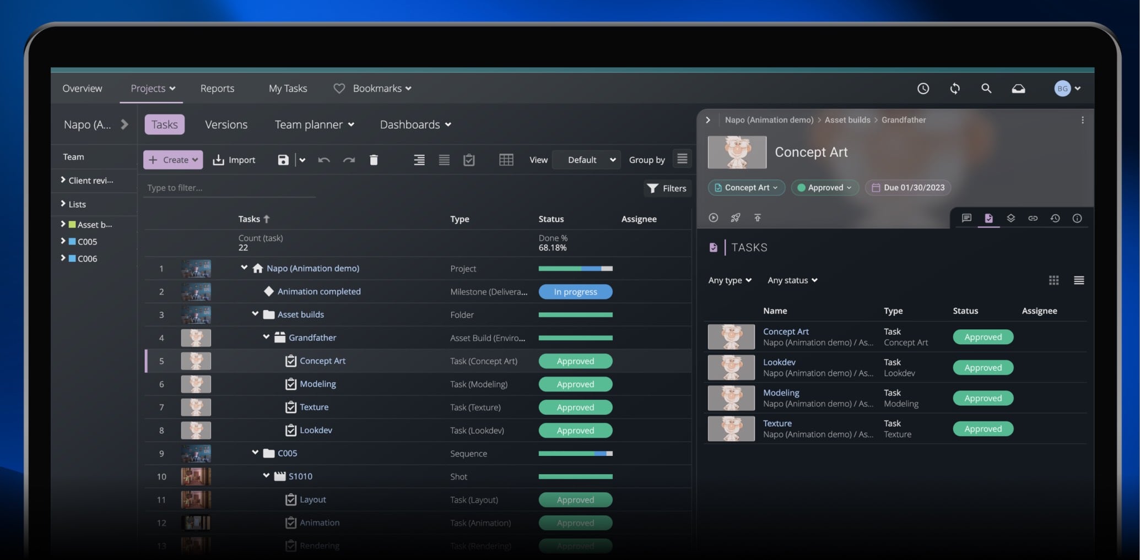Switch to the Versions layers icon in details panel
This screenshot has width=1140, height=560.
(x=1011, y=218)
